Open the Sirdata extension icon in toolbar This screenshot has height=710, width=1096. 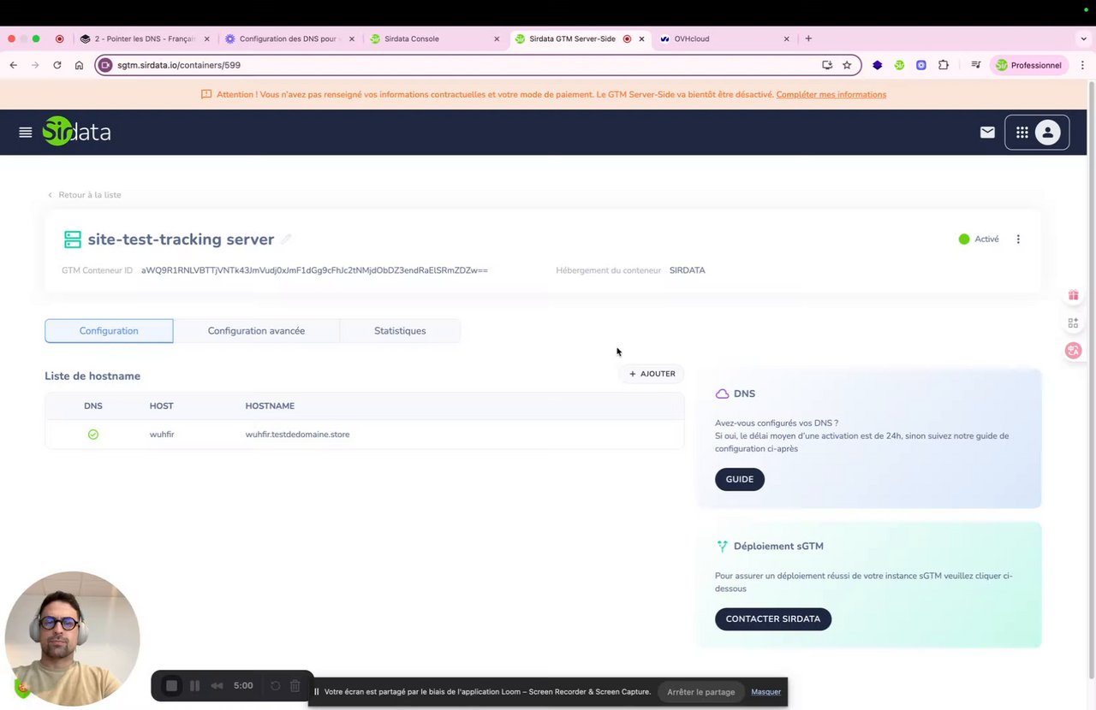[899, 65]
